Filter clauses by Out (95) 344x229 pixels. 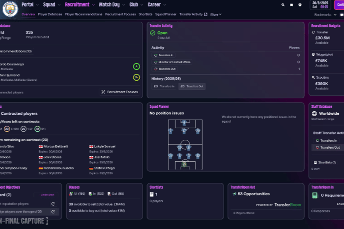pyautogui.click(x=118, y=193)
